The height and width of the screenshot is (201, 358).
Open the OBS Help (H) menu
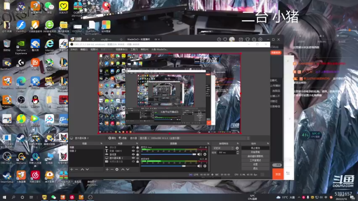145,50
